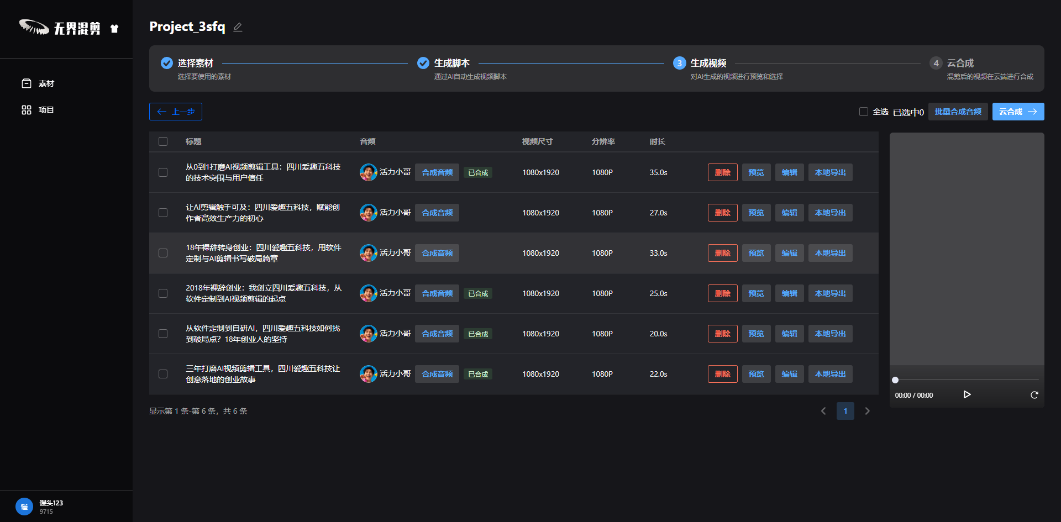Click the step 3 生成视频 circle icon
The width and height of the screenshot is (1061, 522).
coord(679,64)
